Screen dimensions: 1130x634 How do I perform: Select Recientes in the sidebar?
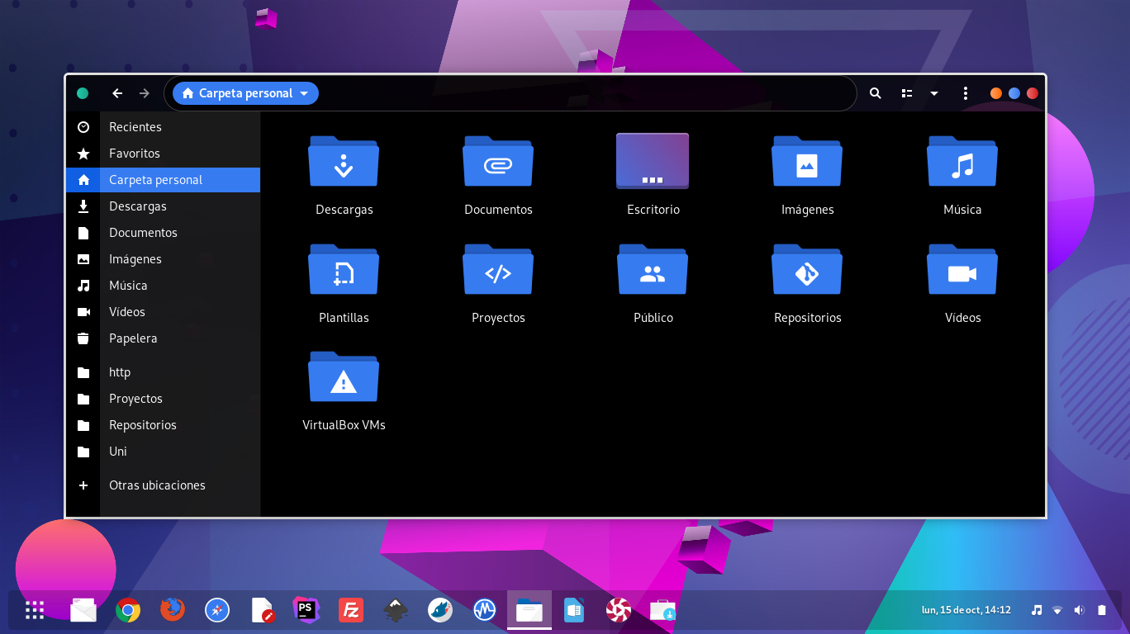(163, 127)
